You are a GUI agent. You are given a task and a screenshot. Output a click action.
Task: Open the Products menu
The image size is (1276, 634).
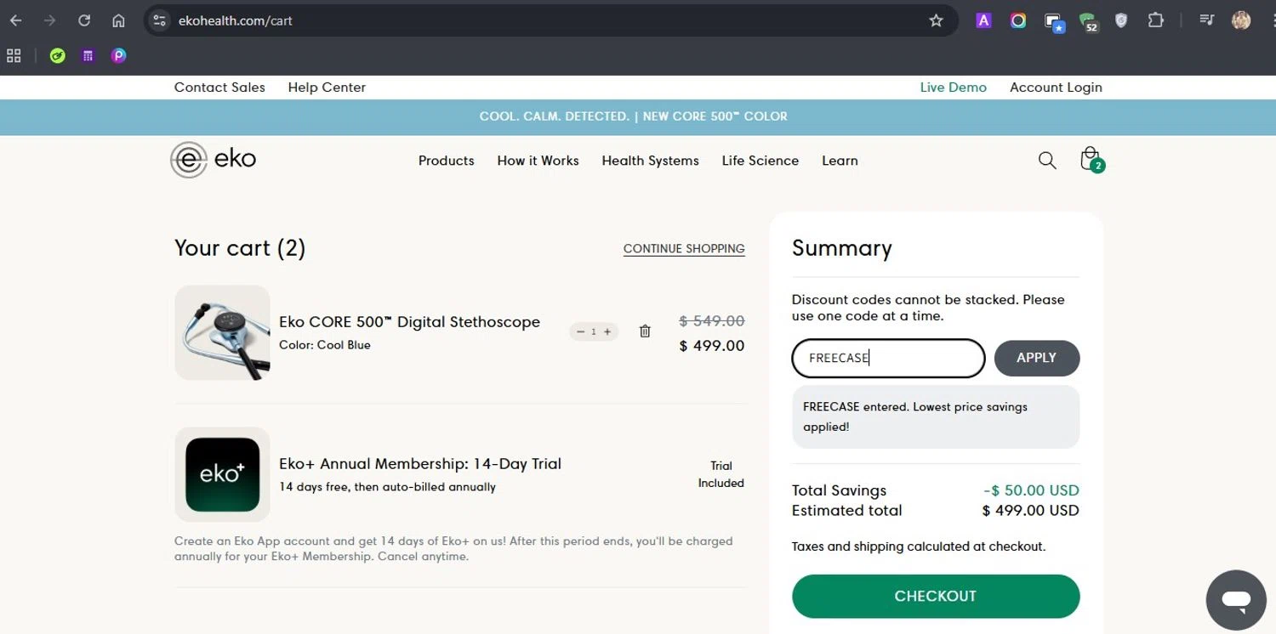click(447, 161)
